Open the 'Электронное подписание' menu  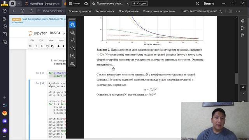pyautogui.click(x=159, y=11)
